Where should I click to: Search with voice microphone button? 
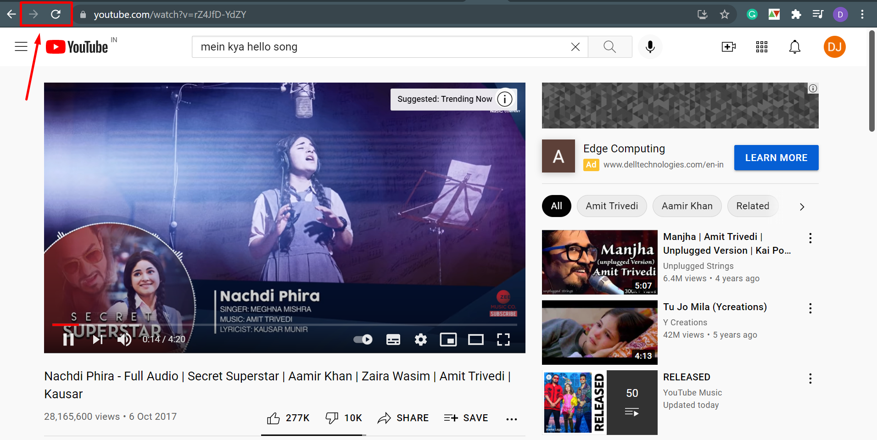click(x=650, y=47)
